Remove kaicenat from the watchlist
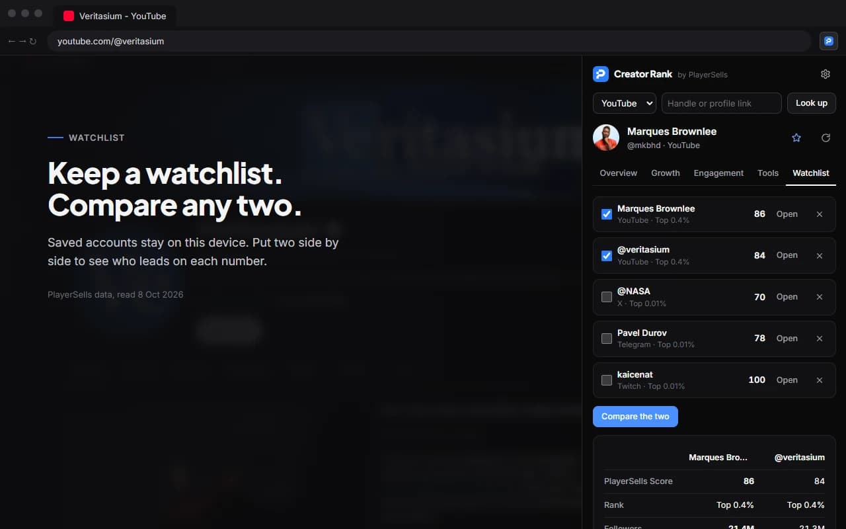The height and width of the screenshot is (529, 846). [820, 380]
